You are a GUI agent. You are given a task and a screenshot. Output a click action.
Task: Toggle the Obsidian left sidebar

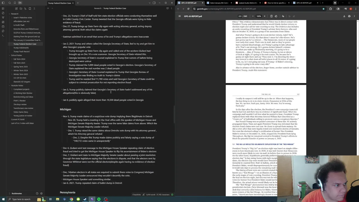3,3
